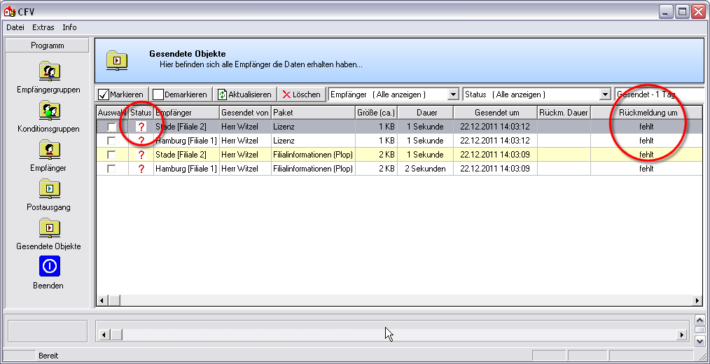Open the Status filter dropdown

click(605, 94)
